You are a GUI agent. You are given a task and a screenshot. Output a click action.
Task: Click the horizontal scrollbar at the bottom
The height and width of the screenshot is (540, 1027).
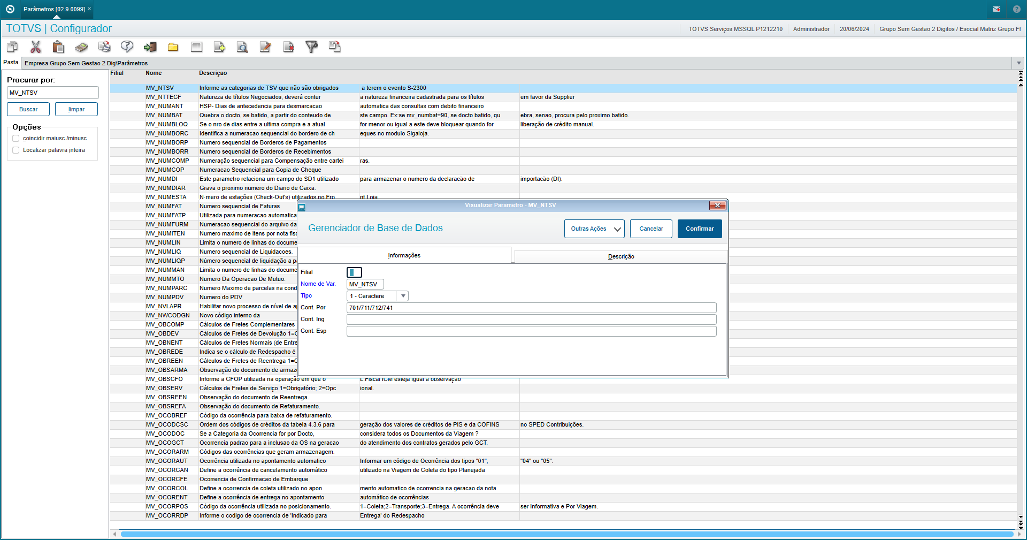[x=567, y=534]
